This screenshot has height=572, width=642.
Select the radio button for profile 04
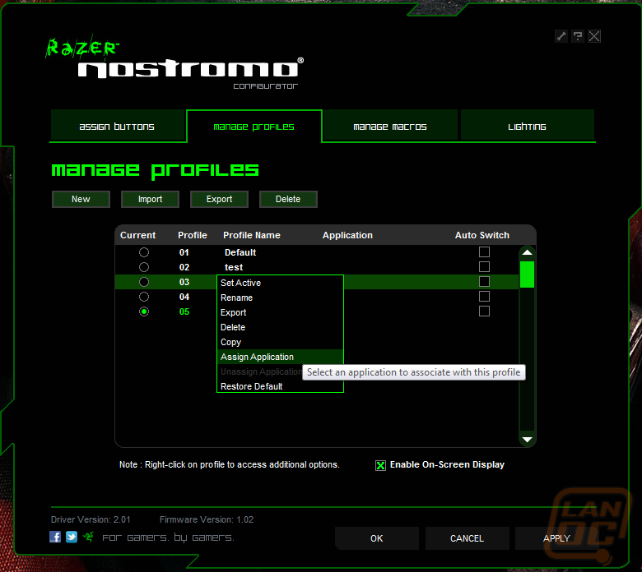click(144, 297)
